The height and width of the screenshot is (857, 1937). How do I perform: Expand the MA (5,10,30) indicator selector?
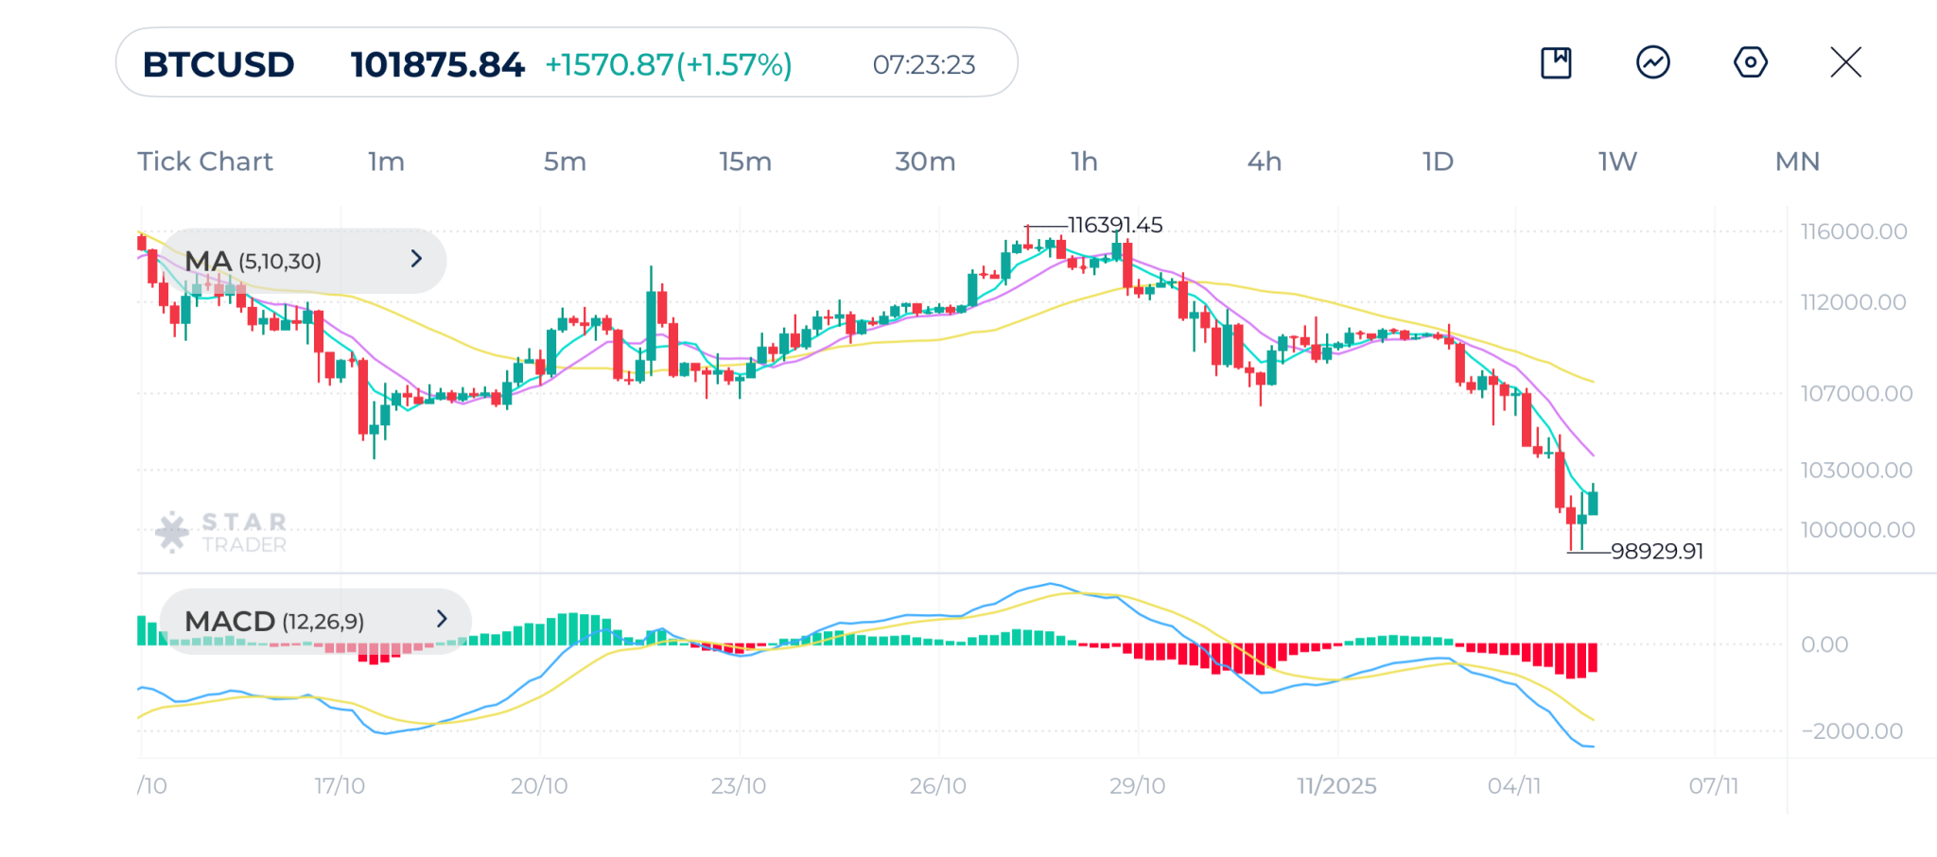coord(303,261)
